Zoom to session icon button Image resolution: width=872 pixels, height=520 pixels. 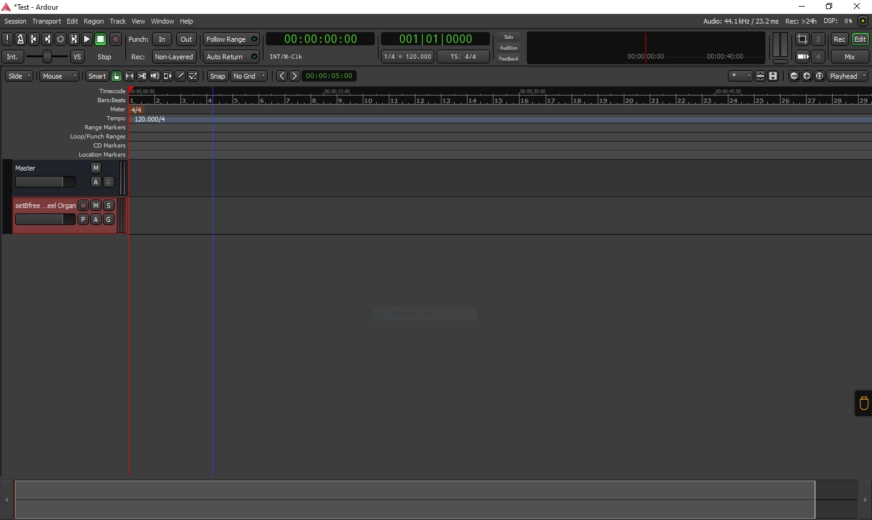[820, 76]
